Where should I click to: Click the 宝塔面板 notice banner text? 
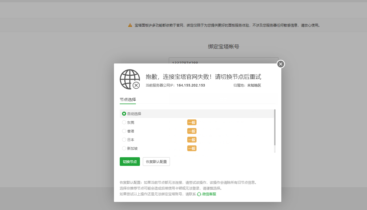227,25
